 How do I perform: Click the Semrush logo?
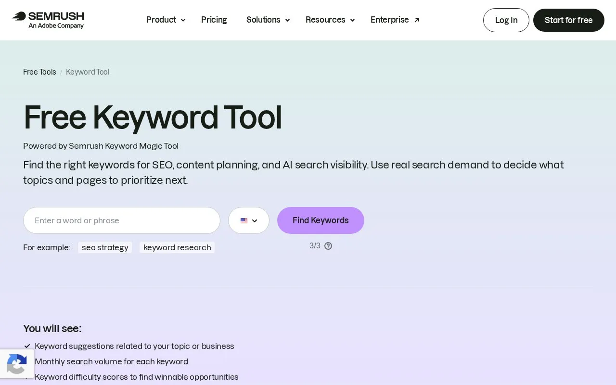tap(48, 20)
